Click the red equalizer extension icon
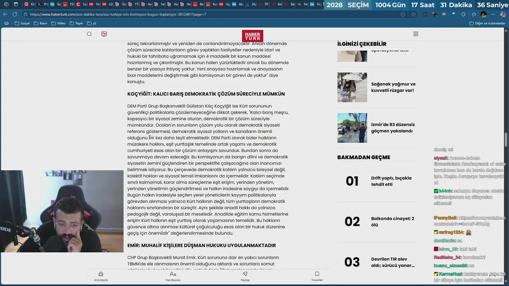 click(425, 14)
